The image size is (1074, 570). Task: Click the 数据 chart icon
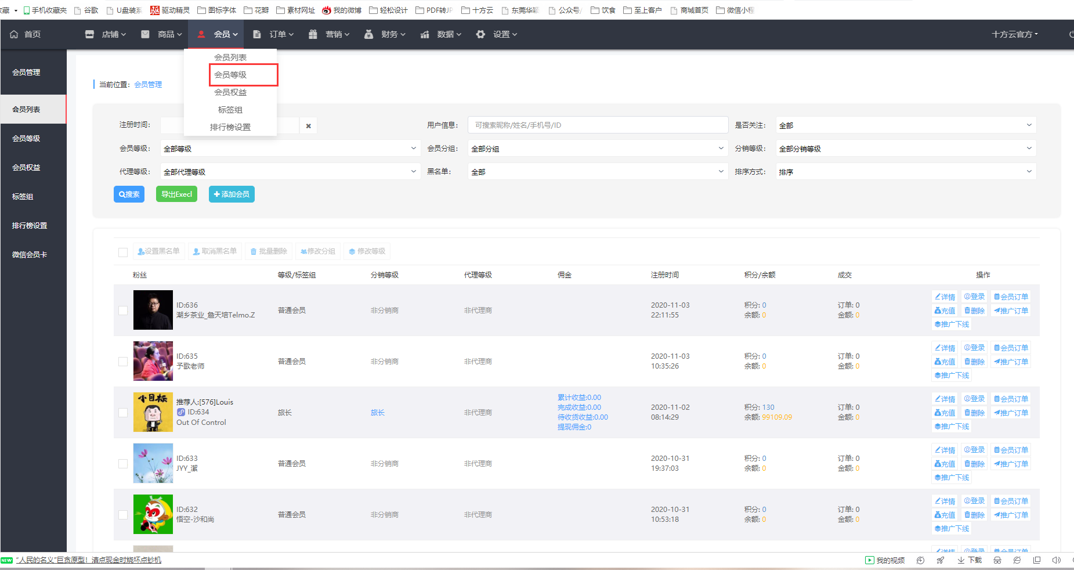(425, 34)
